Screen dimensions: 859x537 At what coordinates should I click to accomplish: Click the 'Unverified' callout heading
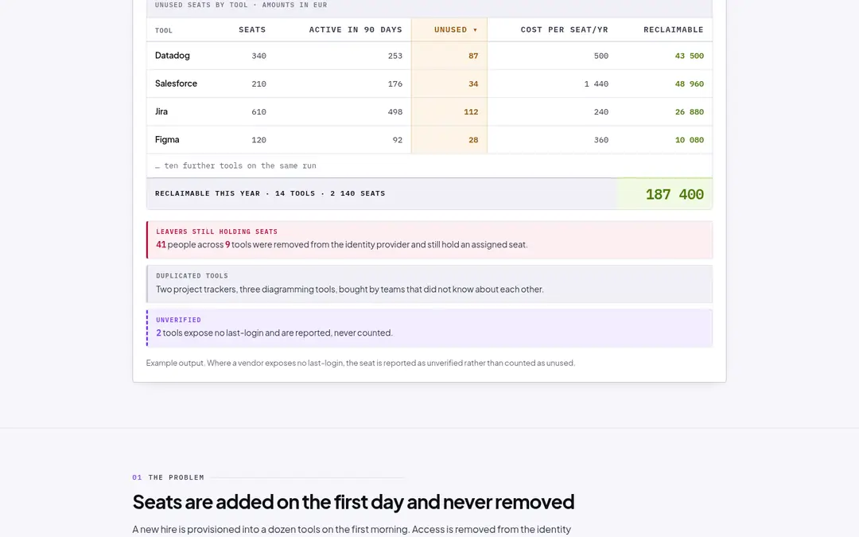coord(179,320)
